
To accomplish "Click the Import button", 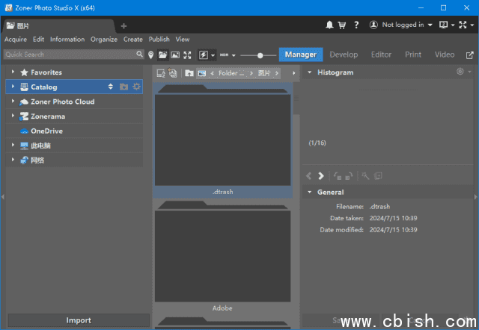I will [x=79, y=320].
